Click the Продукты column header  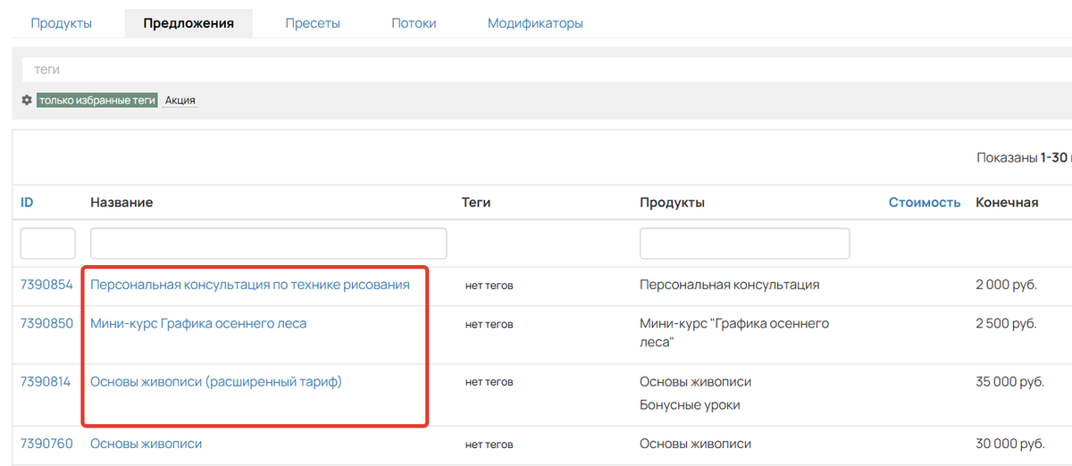673,203
